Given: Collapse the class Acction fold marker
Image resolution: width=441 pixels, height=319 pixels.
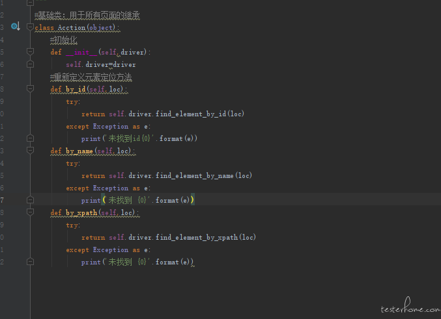Looking at the screenshot, I should coord(30,27).
